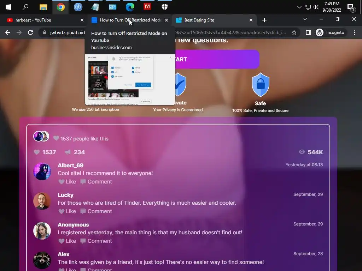Comment on Lucky's post

[96, 211]
